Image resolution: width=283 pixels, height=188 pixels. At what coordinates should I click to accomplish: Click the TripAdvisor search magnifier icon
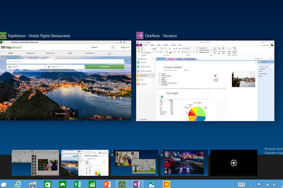[x=113, y=47]
